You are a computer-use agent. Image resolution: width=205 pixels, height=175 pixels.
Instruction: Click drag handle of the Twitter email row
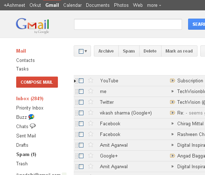pos(77,102)
